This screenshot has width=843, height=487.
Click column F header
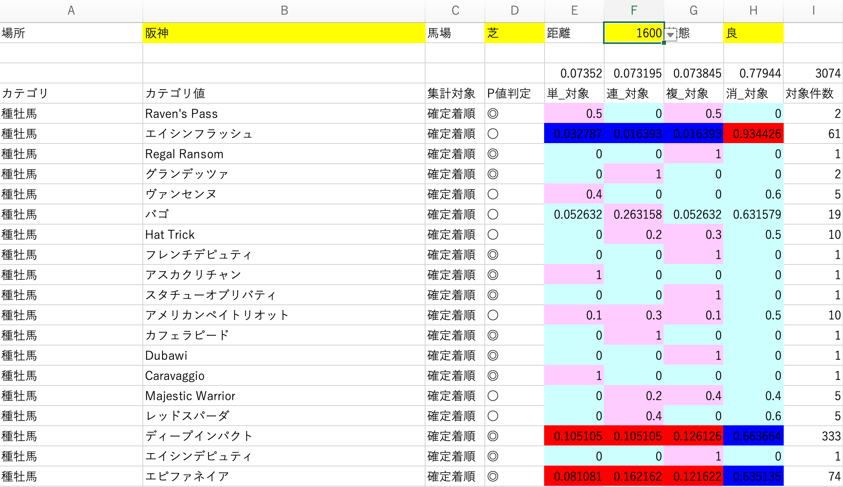pyautogui.click(x=633, y=10)
